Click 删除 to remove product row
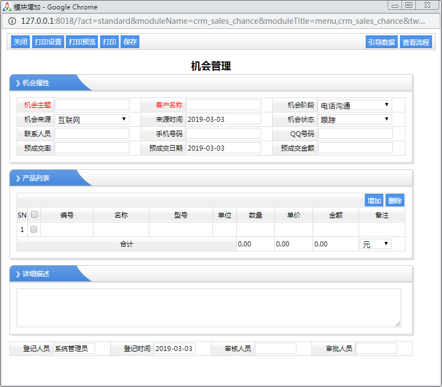Image resolution: width=442 pixels, height=387 pixels. 395,200
